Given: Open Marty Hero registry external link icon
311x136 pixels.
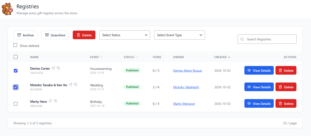Looking at the screenshot, I should 50,101.
